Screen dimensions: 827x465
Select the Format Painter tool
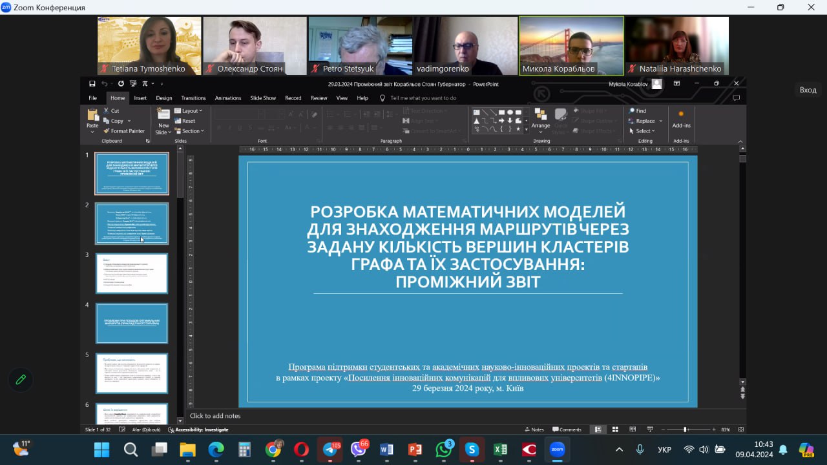[x=124, y=131]
